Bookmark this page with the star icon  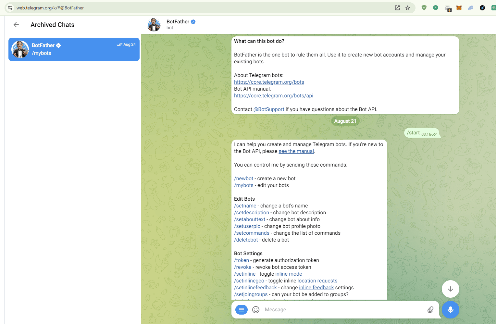408,8
